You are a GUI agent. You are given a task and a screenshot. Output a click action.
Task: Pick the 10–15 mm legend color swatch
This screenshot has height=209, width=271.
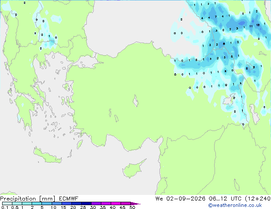[x=56, y=203]
